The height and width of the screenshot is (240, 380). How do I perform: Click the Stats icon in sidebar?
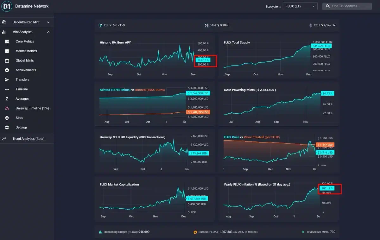point(7,118)
